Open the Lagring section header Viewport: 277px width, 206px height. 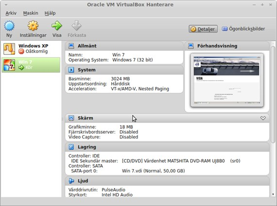click(x=167, y=147)
